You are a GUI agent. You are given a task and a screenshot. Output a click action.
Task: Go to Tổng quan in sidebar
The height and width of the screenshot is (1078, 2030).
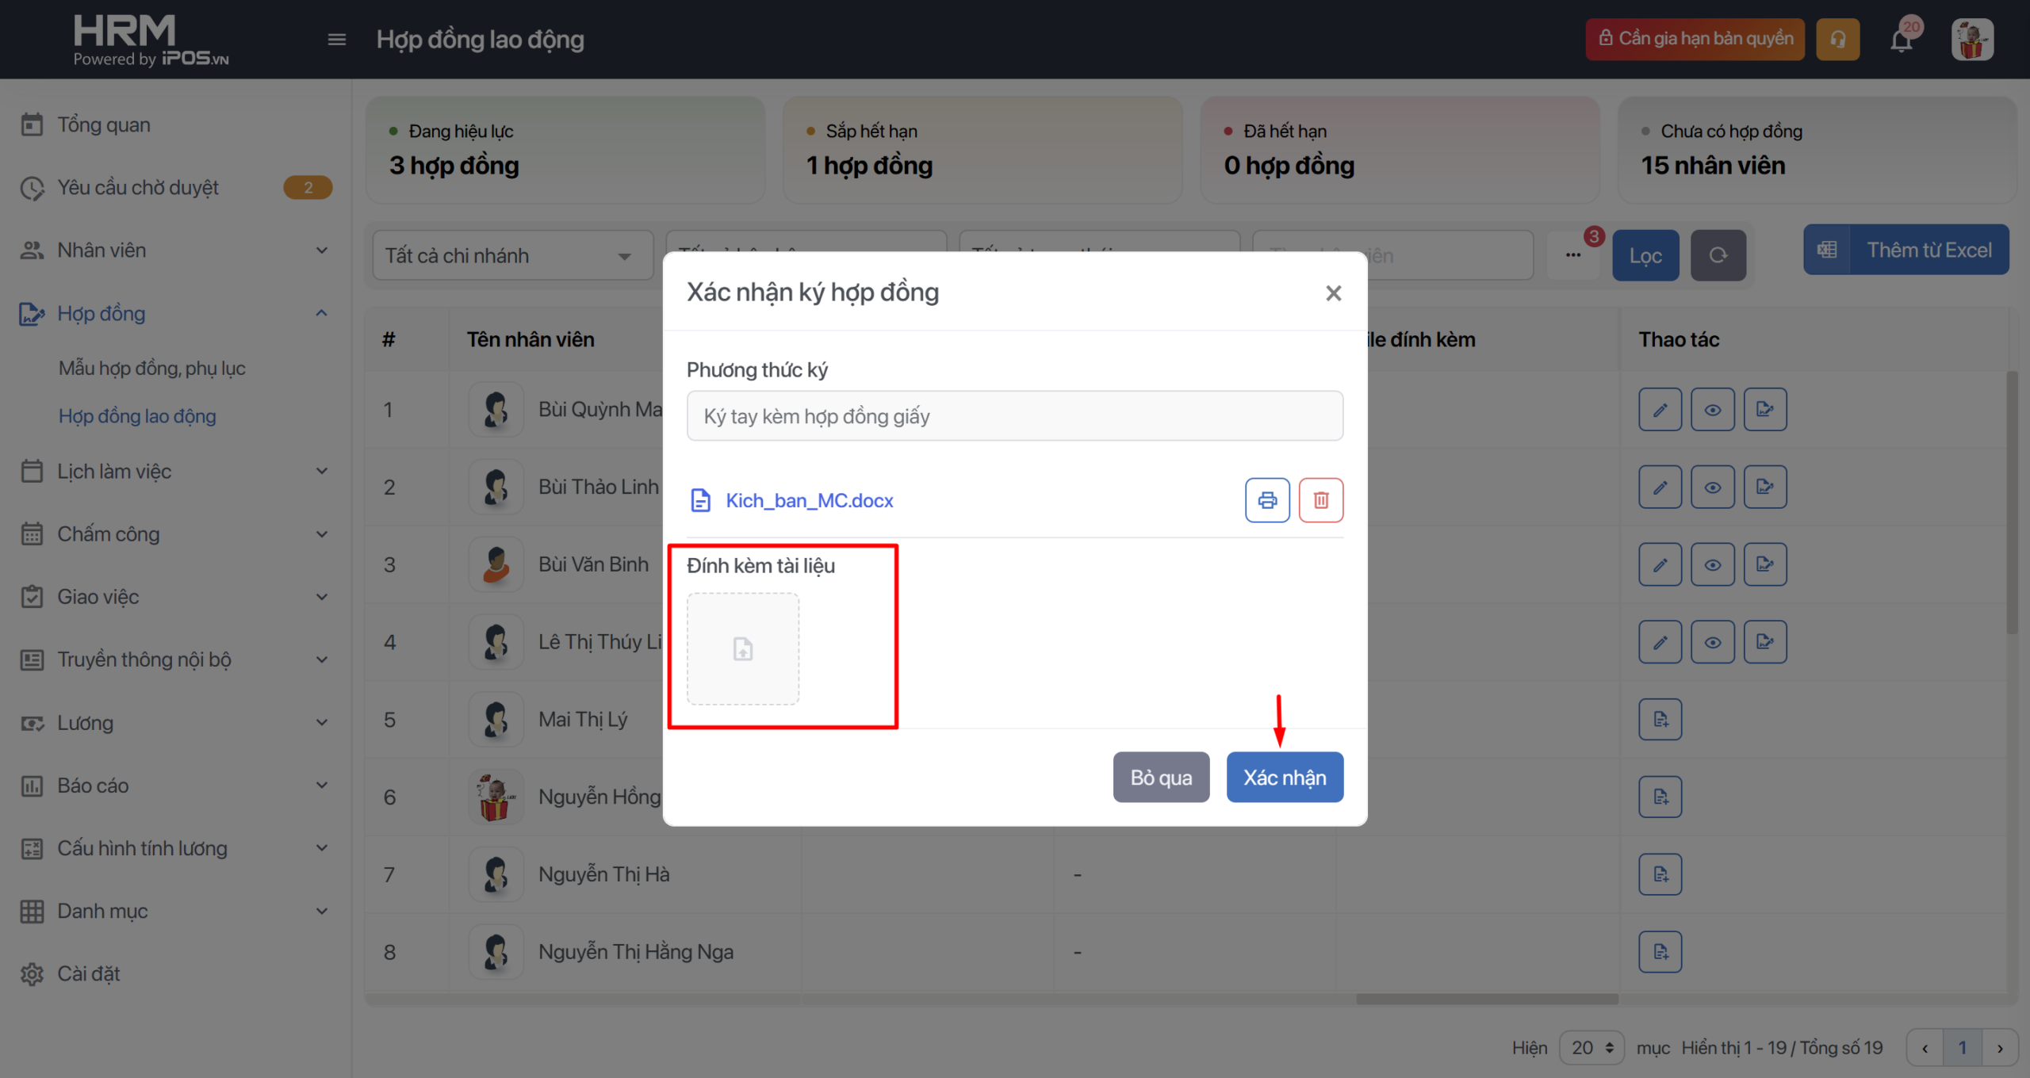pos(103,124)
